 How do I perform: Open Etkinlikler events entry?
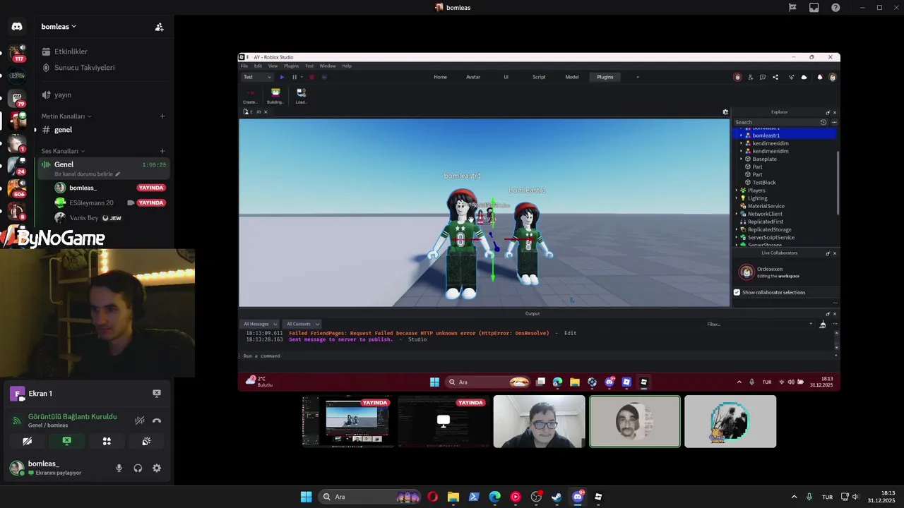pos(71,52)
